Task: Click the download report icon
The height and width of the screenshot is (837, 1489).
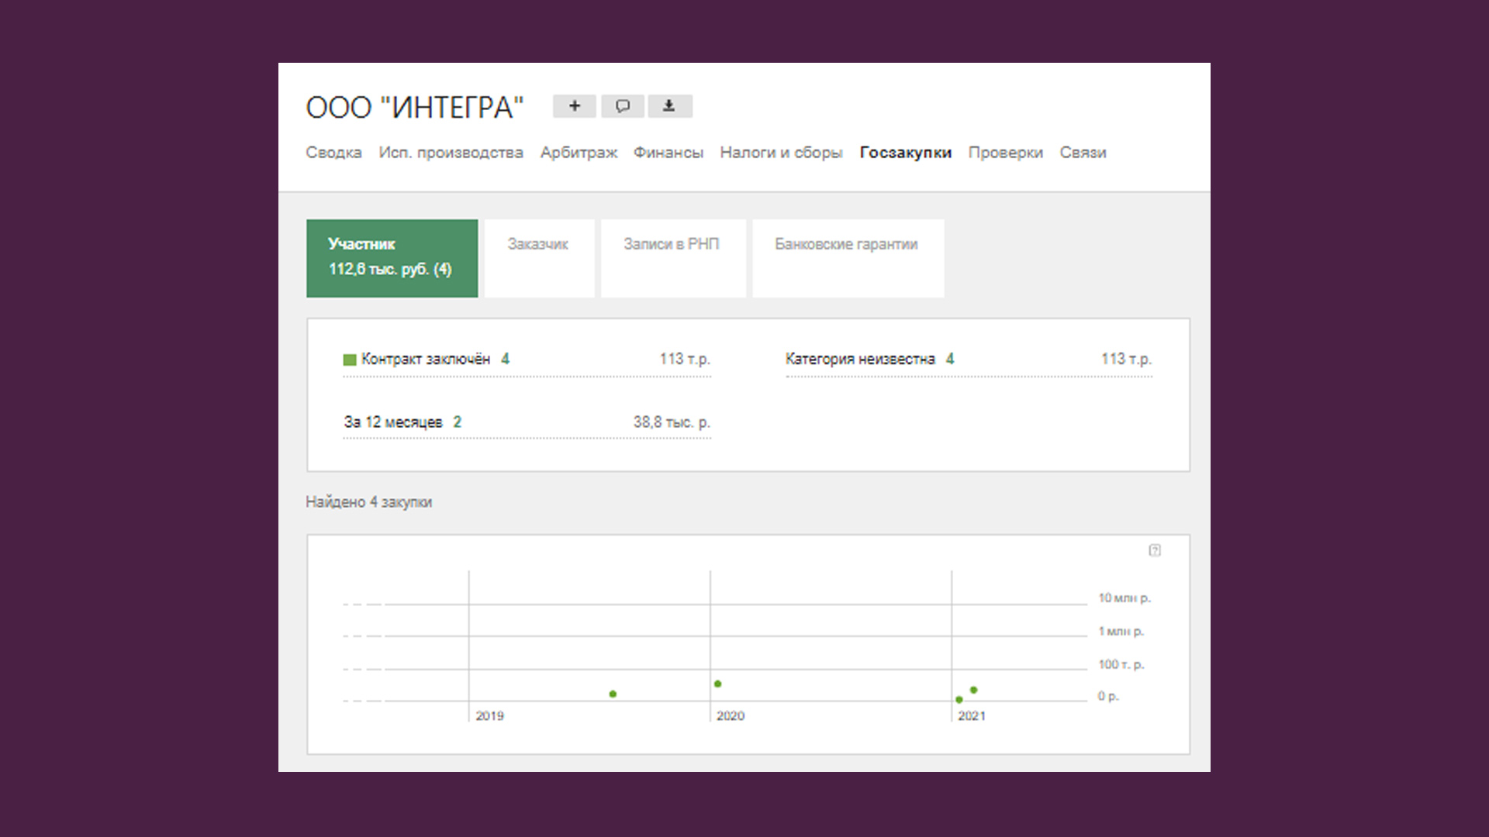Action: pyautogui.click(x=669, y=106)
